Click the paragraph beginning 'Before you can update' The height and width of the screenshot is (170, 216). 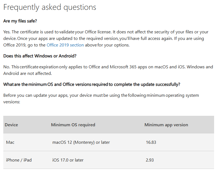101,98
